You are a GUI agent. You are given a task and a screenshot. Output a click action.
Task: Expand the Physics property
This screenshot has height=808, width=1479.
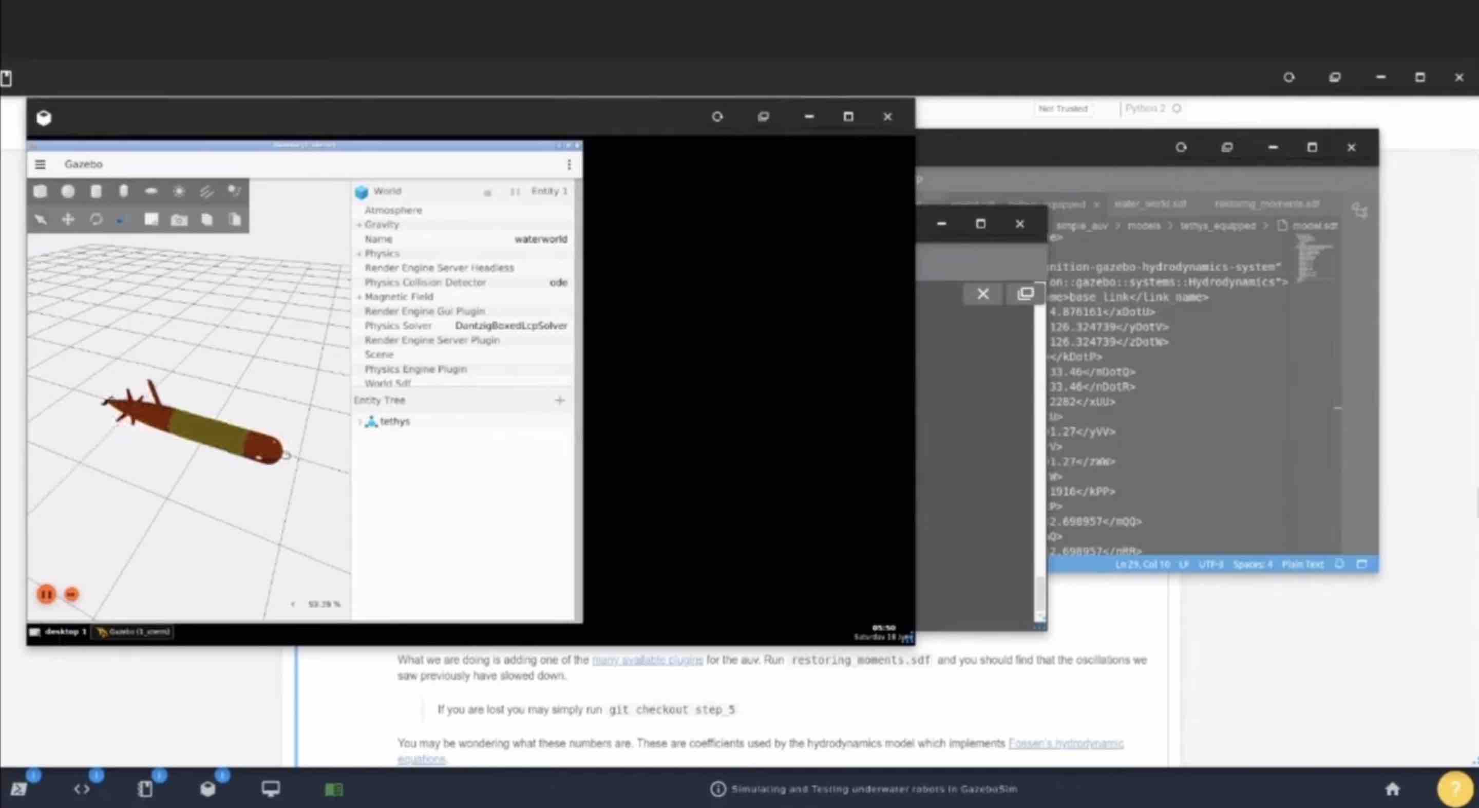(x=359, y=253)
